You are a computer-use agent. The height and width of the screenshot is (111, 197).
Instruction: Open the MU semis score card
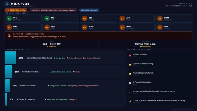coord(61,19)
